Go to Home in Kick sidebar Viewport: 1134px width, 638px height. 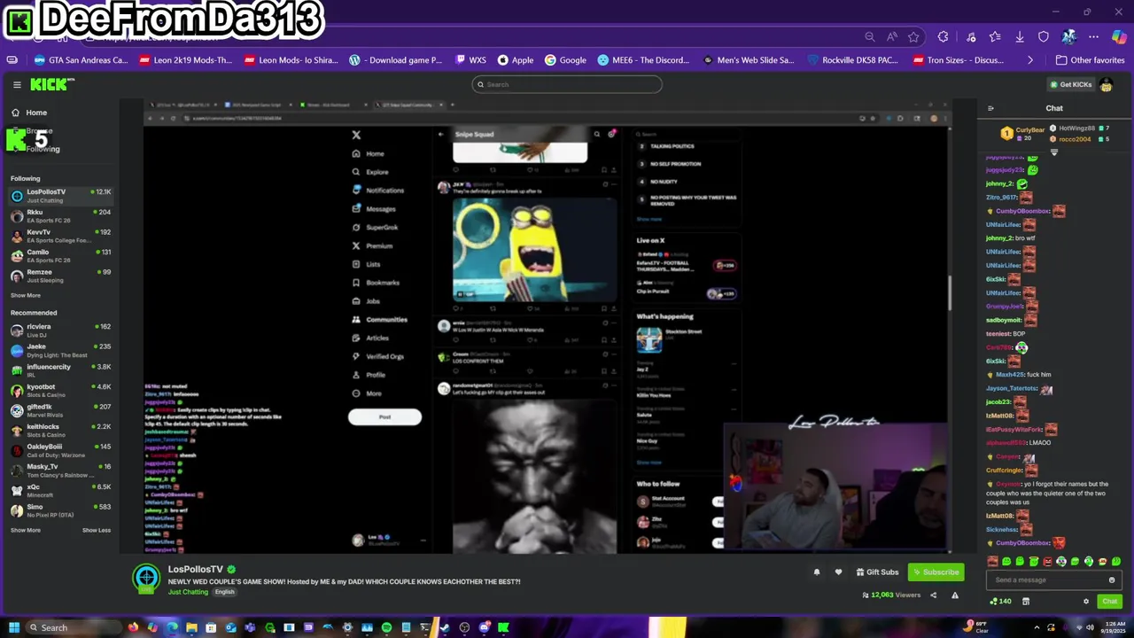click(36, 113)
